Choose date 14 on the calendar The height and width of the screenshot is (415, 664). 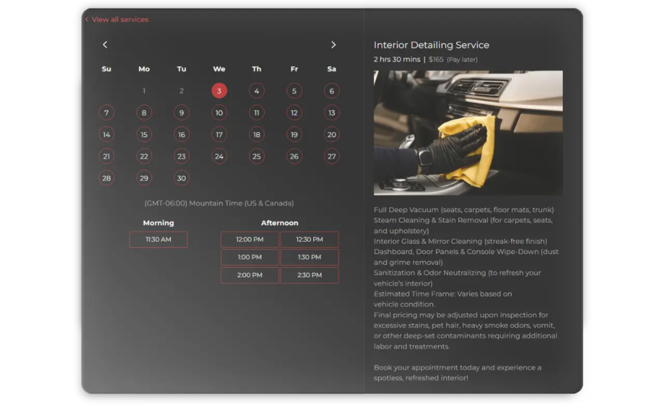(x=106, y=135)
